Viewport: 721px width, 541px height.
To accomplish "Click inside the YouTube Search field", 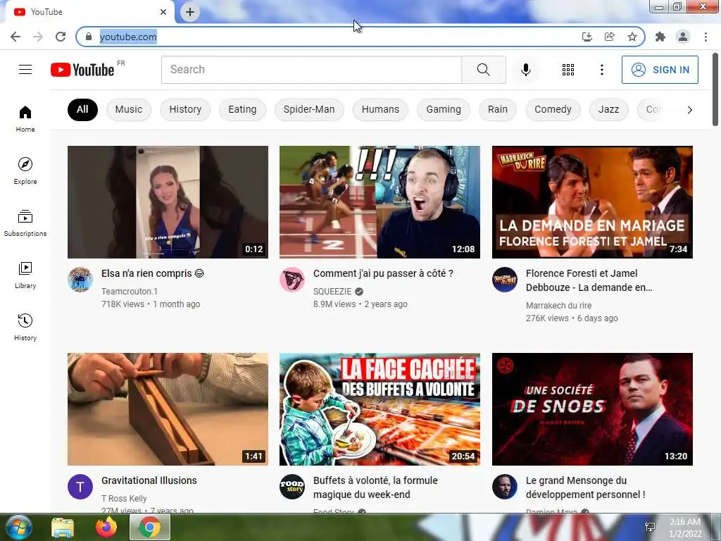I will click(311, 70).
